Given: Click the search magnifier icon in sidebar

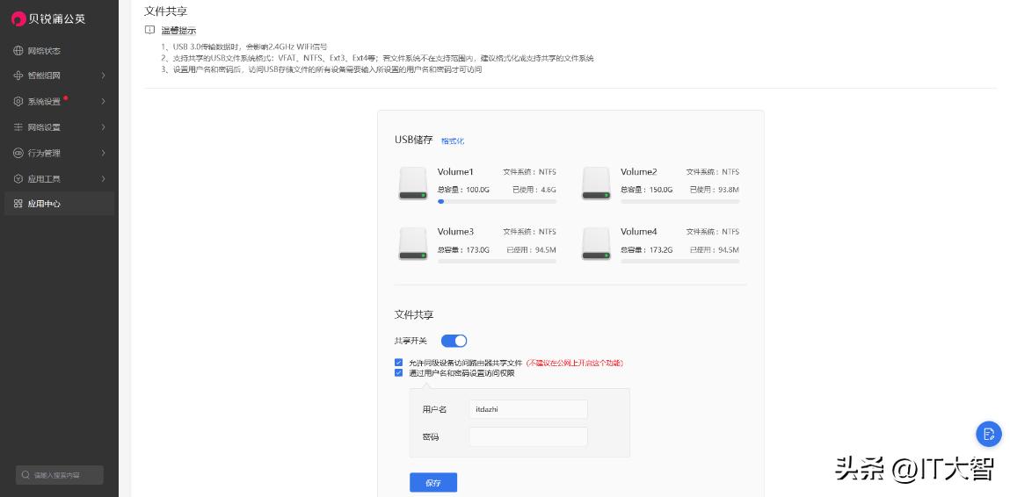Looking at the screenshot, I should point(25,475).
